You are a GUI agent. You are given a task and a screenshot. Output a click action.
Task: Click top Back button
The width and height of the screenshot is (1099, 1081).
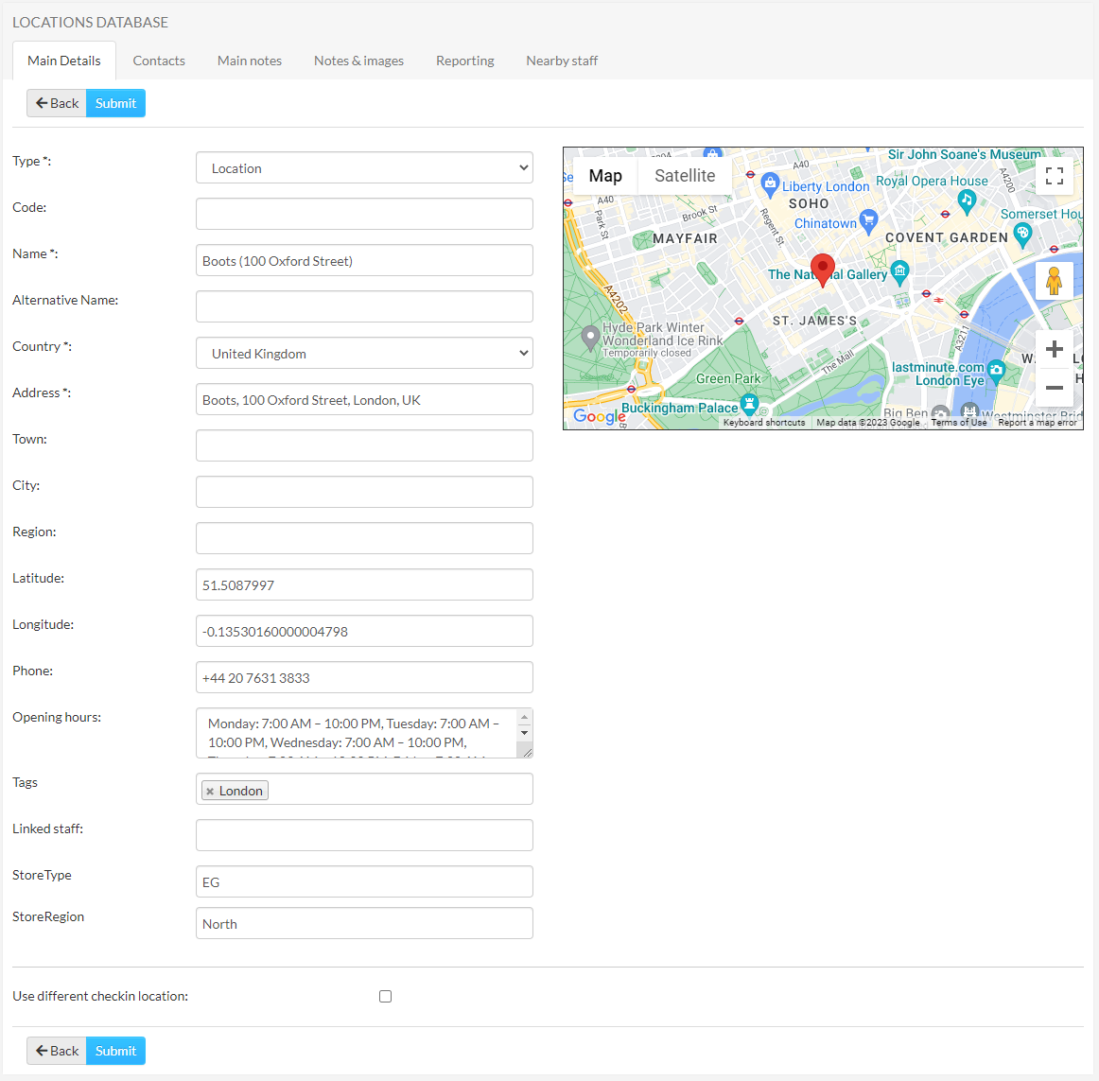[57, 103]
